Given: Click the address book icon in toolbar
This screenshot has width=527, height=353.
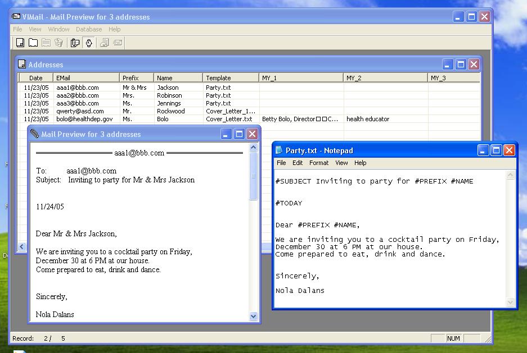Looking at the screenshot, I should 20,43.
